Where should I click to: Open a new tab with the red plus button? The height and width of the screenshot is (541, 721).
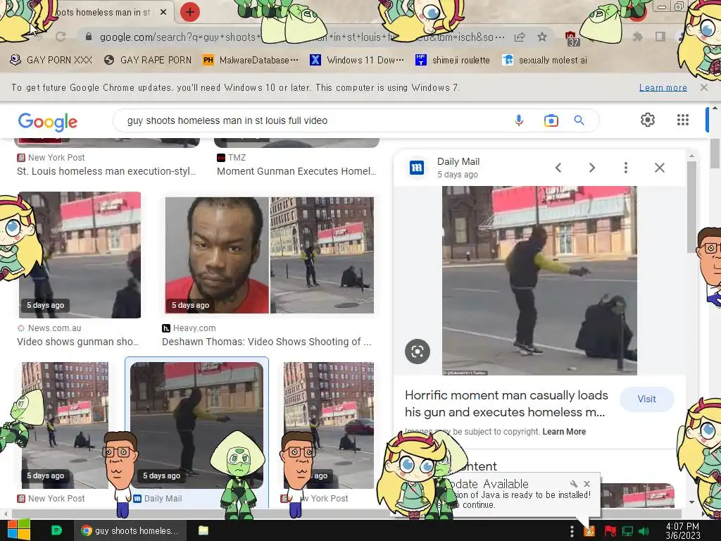(x=189, y=12)
